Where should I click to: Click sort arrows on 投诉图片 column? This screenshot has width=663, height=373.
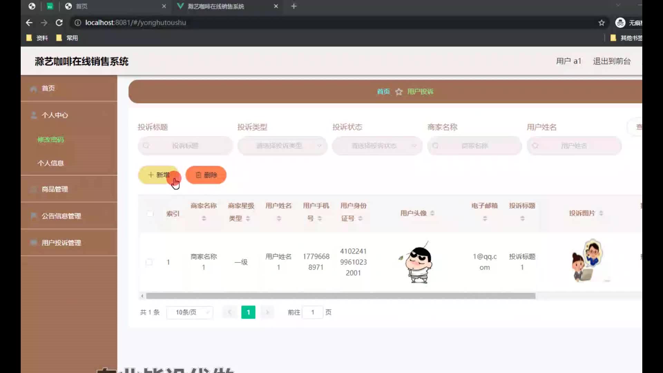coord(601,213)
